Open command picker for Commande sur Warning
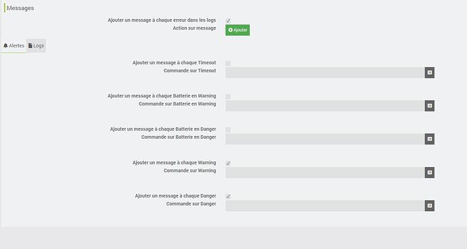 tap(430, 173)
